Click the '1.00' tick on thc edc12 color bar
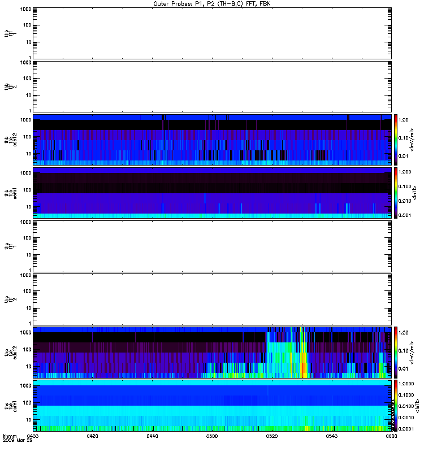Viewport: 424px width, 452px height. [404, 333]
